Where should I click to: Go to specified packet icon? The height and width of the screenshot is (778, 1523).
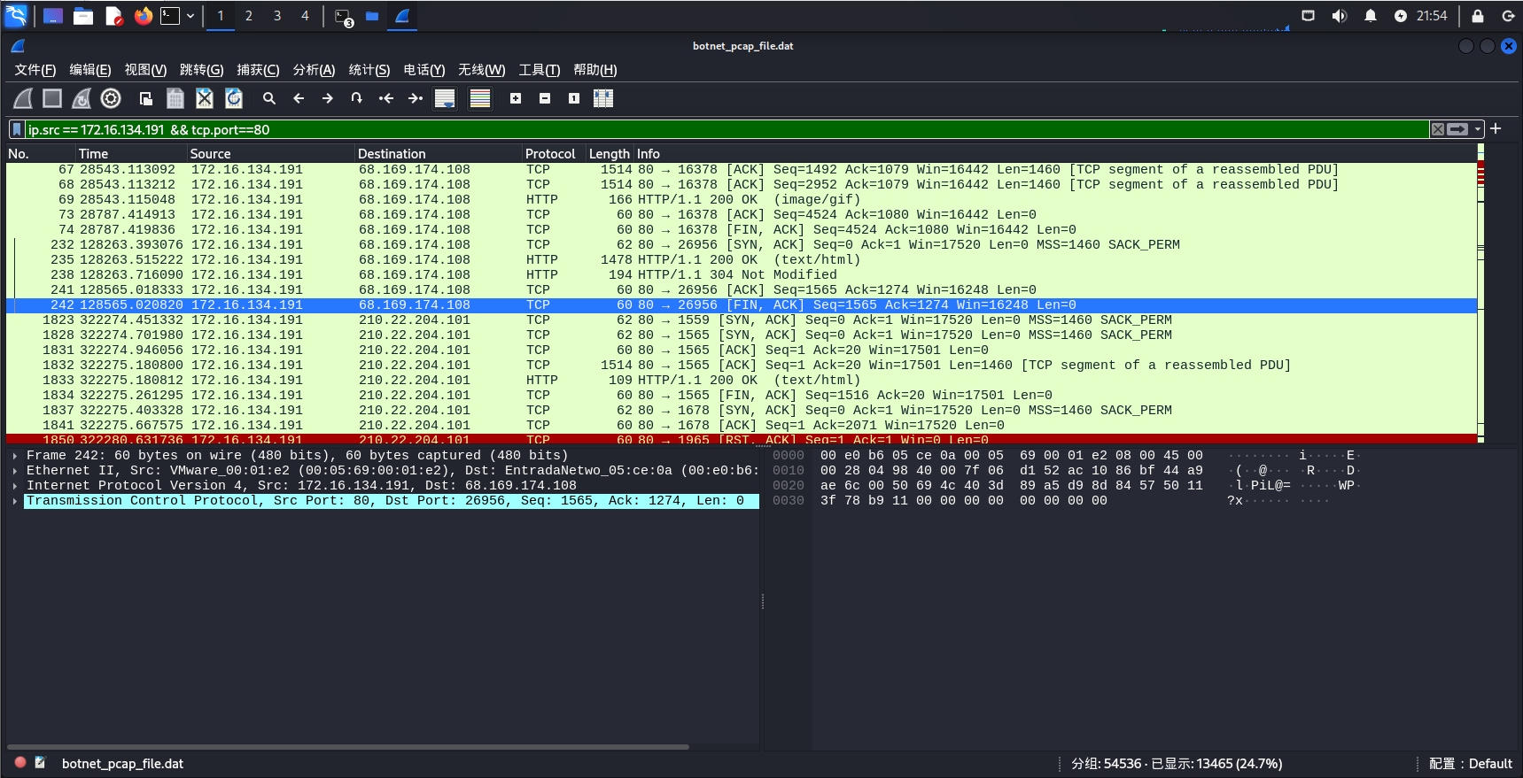(x=357, y=98)
